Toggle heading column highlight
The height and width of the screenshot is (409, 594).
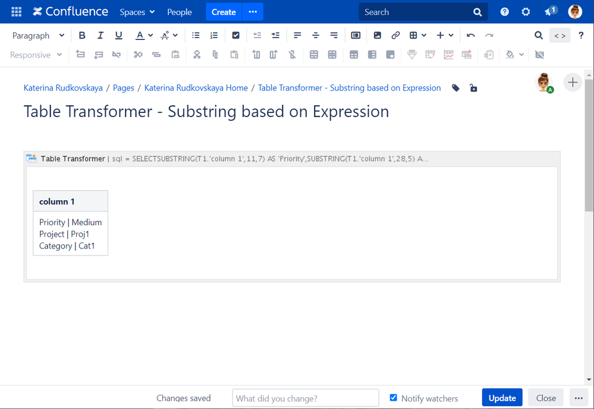(372, 55)
